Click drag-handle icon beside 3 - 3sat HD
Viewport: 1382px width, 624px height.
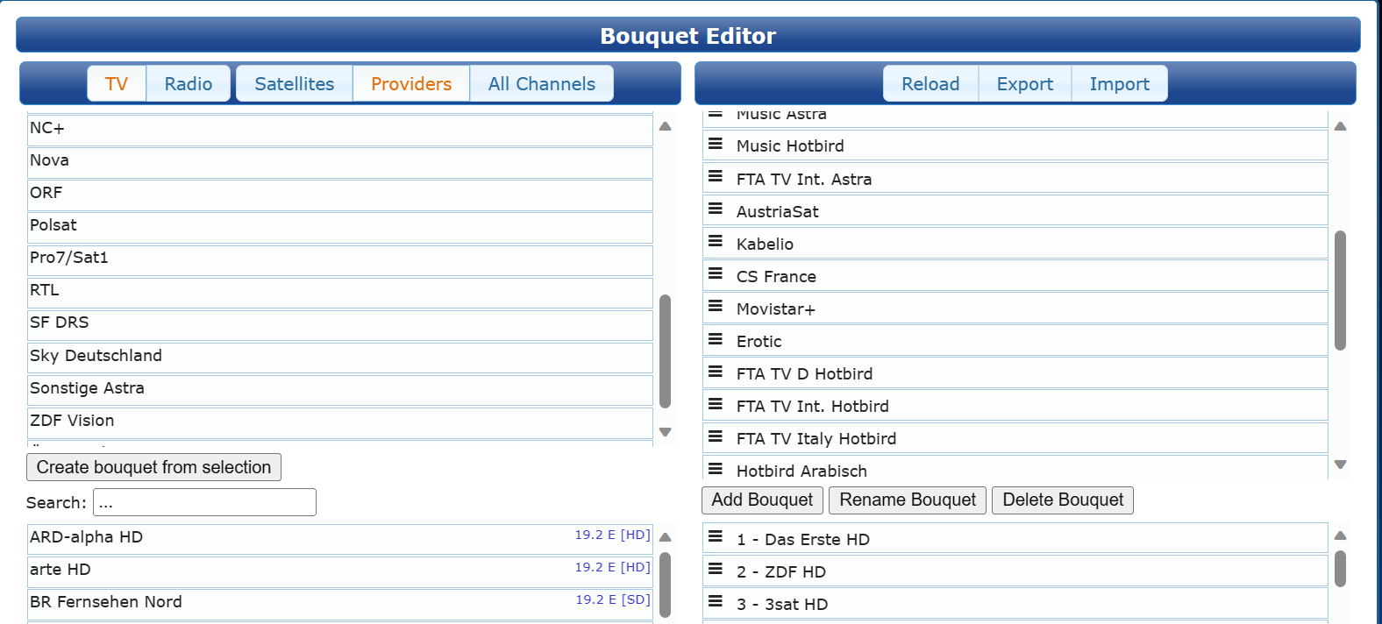pos(716,601)
